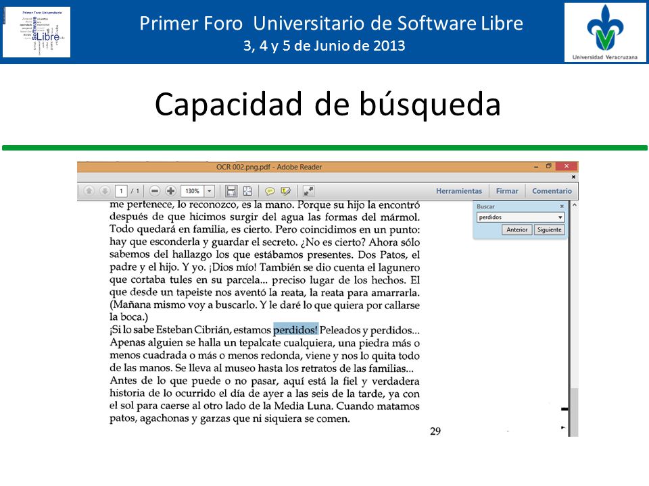Zoom in with the plus icon
Viewport: 649px width, 486px height.
point(170,191)
